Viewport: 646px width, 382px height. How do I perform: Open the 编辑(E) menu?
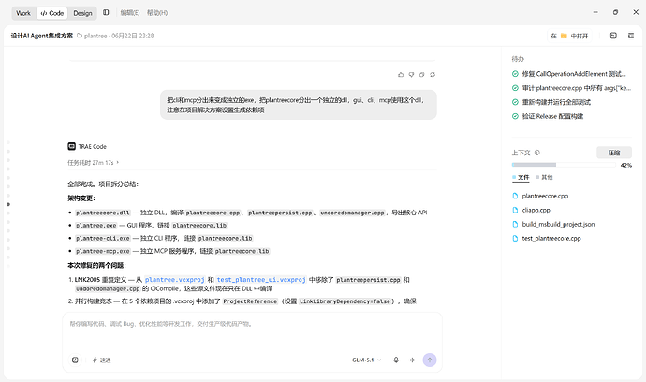(x=130, y=13)
